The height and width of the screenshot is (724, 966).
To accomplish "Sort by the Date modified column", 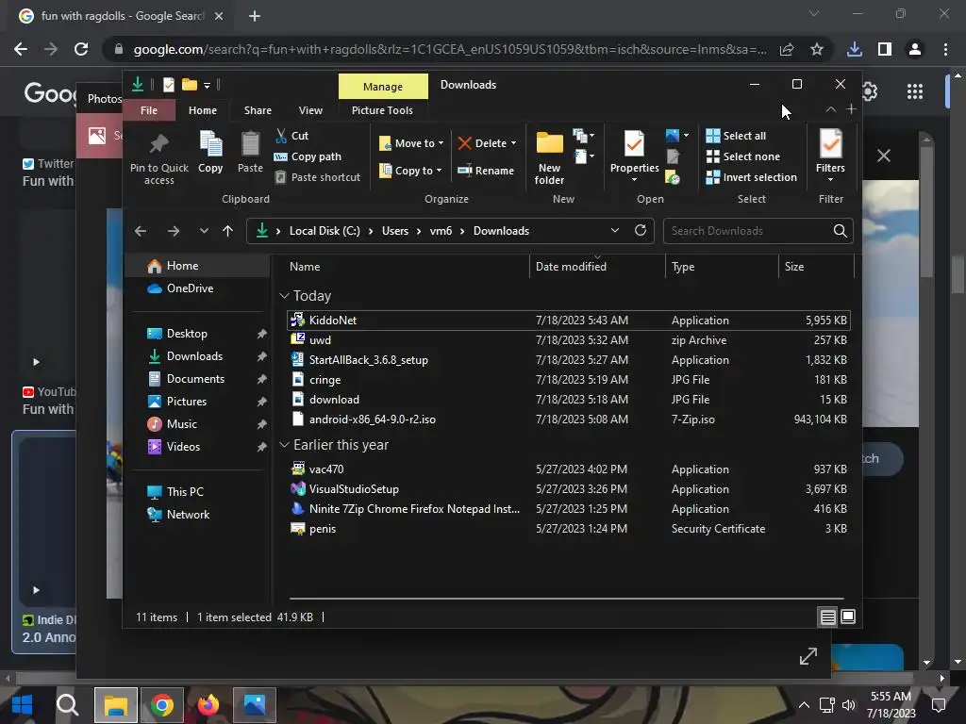I will click(597, 267).
